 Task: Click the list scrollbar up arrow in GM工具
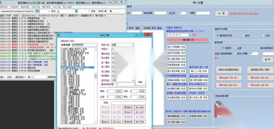click(96, 49)
